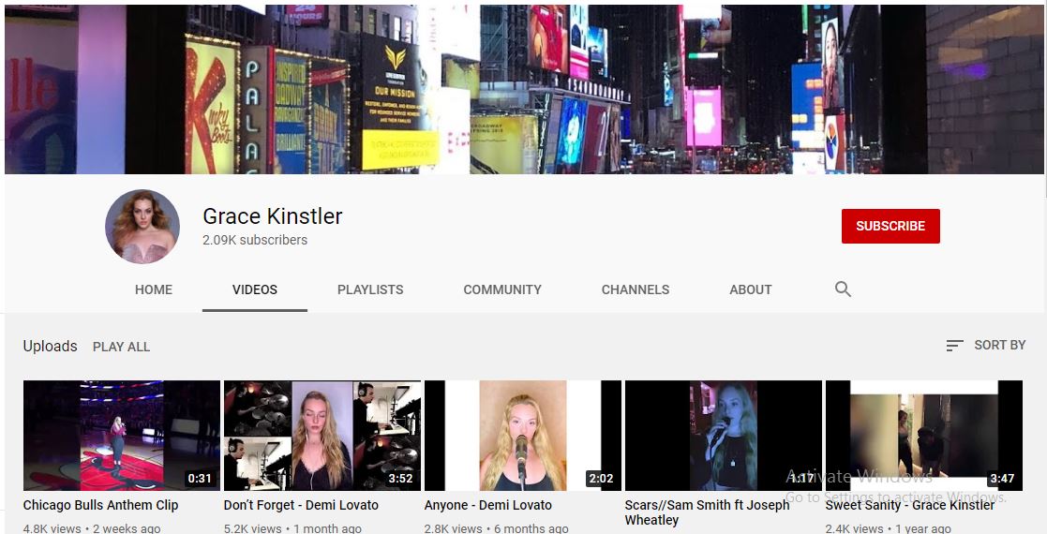Open the Sweet Sanity - Grace Kinstler title
Screen dimensions: 1047x534
point(910,505)
